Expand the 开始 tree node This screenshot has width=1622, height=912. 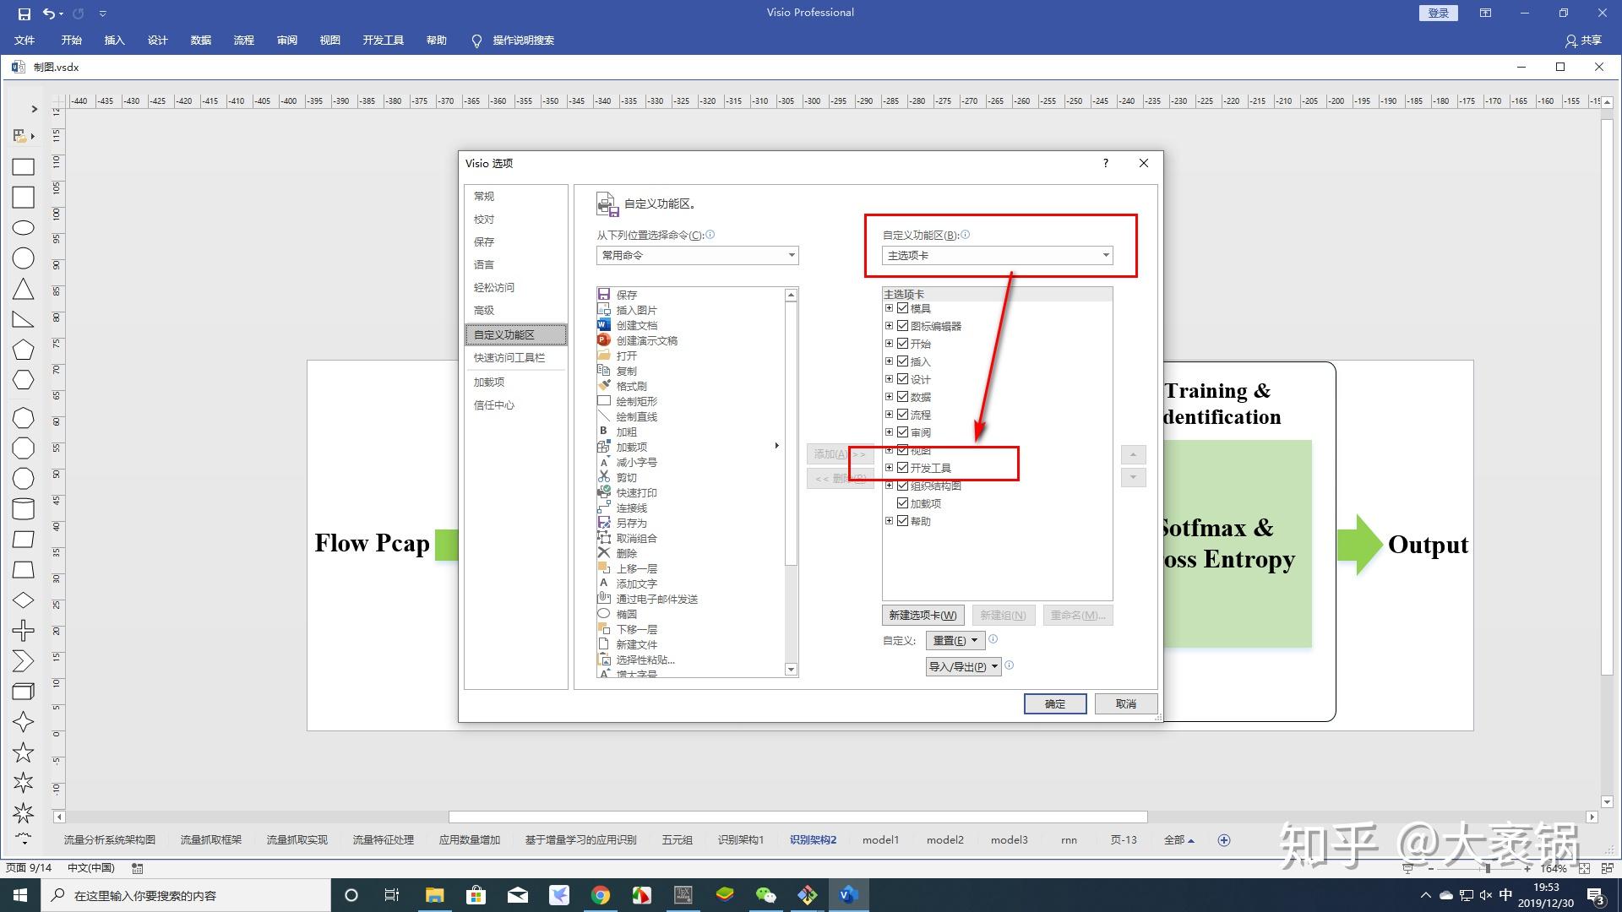pyautogui.click(x=889, y=344)
